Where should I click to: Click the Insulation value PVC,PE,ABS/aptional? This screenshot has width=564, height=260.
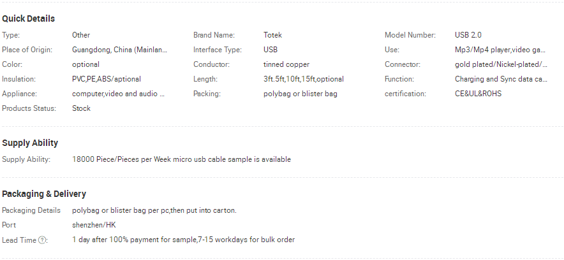tap(107, 79)
